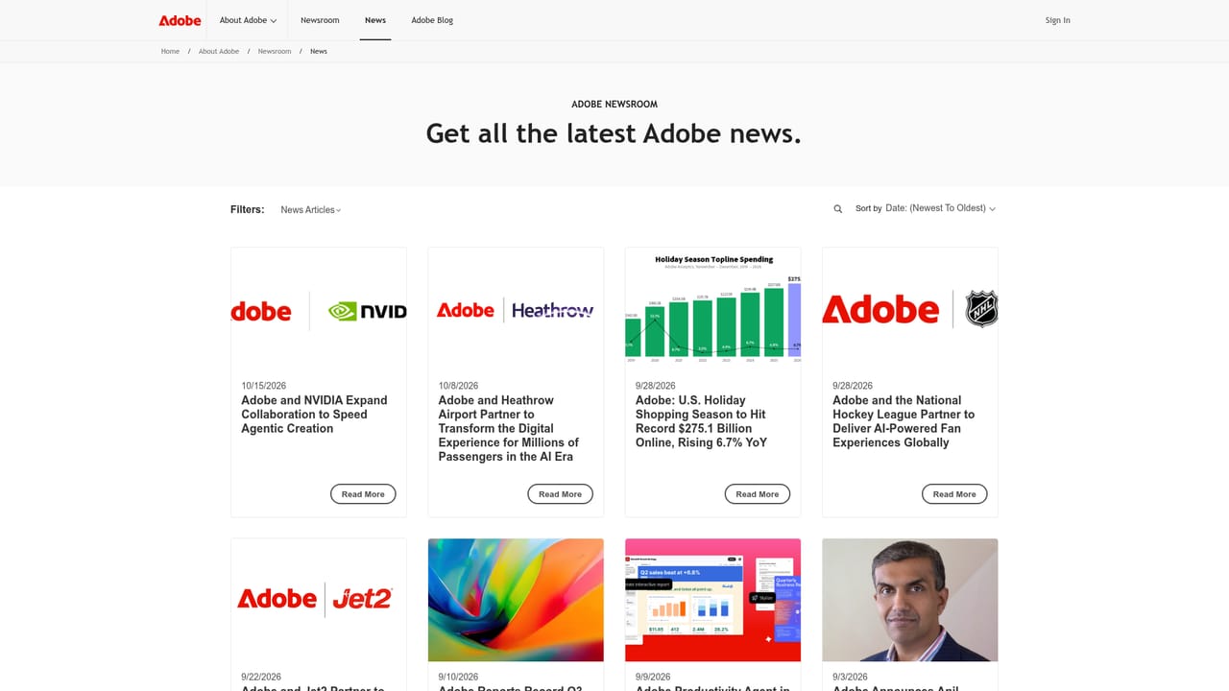Screen dimensions: 1229x691
Task: Read More on National Hockey League article
Action: pos(954,494)
